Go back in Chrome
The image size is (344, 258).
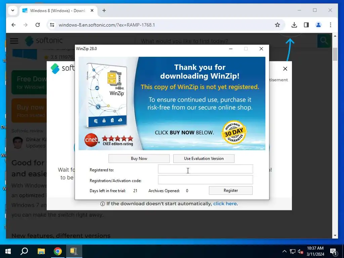click(13, 25)
